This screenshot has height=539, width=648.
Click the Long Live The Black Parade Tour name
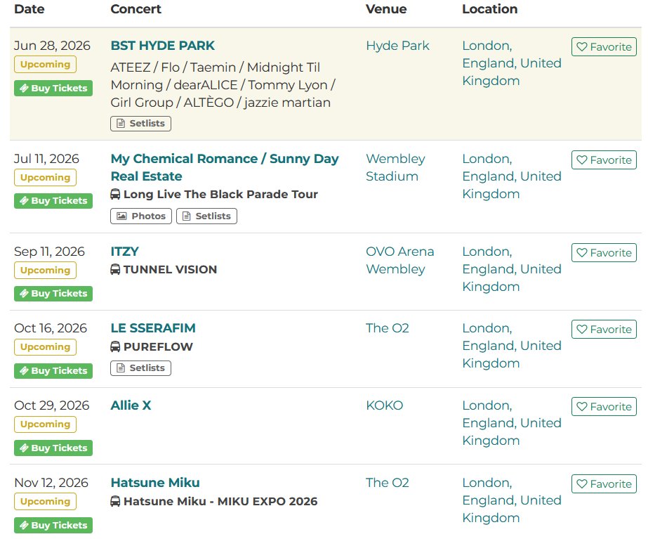click(220, 195)
